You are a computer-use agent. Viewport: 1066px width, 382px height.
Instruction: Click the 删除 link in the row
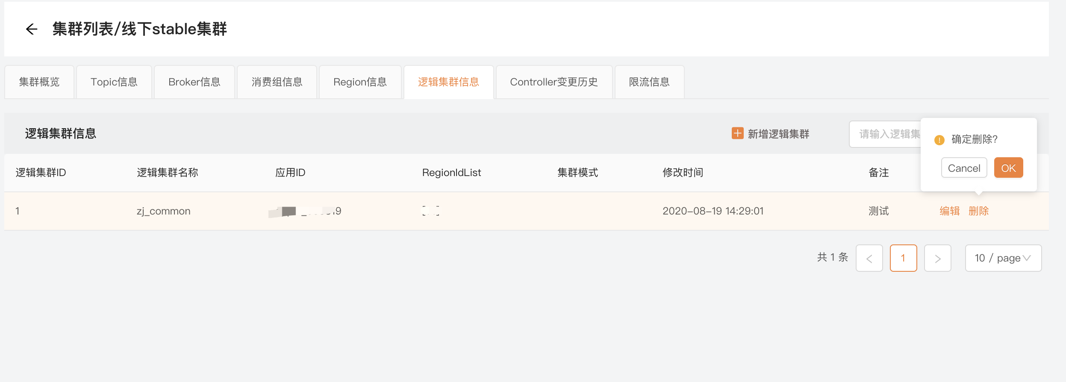tap(978, 211)
